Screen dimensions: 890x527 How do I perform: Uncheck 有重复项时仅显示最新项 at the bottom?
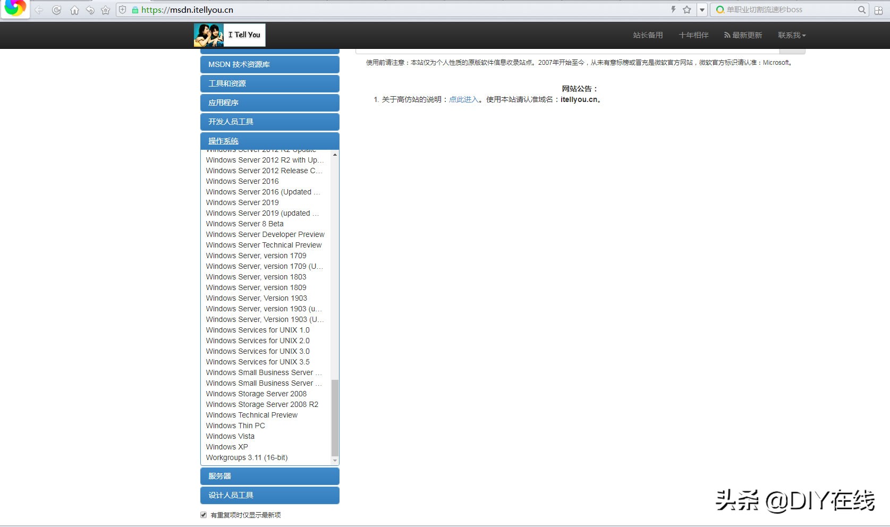tap(204, 514)
